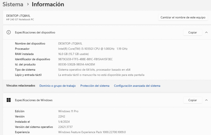Click the Intel(R) Core(TM) i5-1035G1 processor value
This screenshot has height=135, width=211.
pos(93,49)
